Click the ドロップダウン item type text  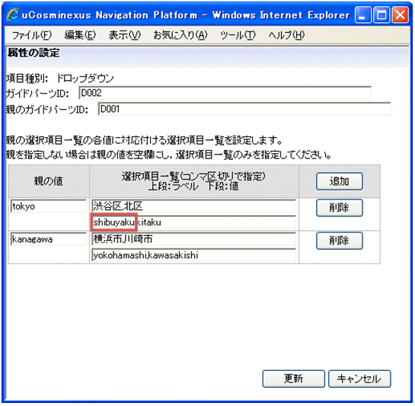pyautogui.click(x=85, y=78)
